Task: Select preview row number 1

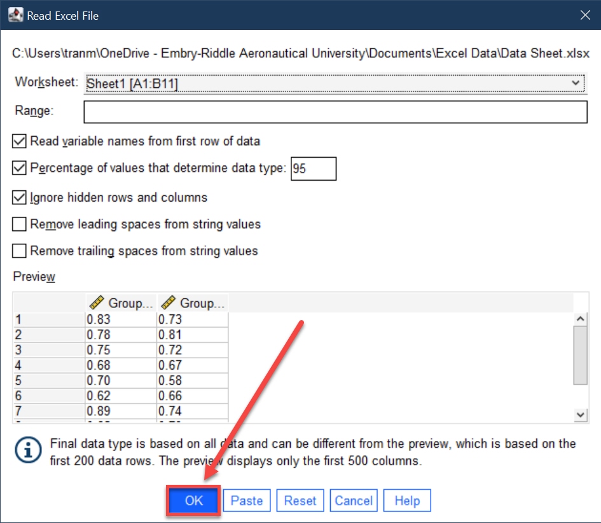Action: click(49, 319)
